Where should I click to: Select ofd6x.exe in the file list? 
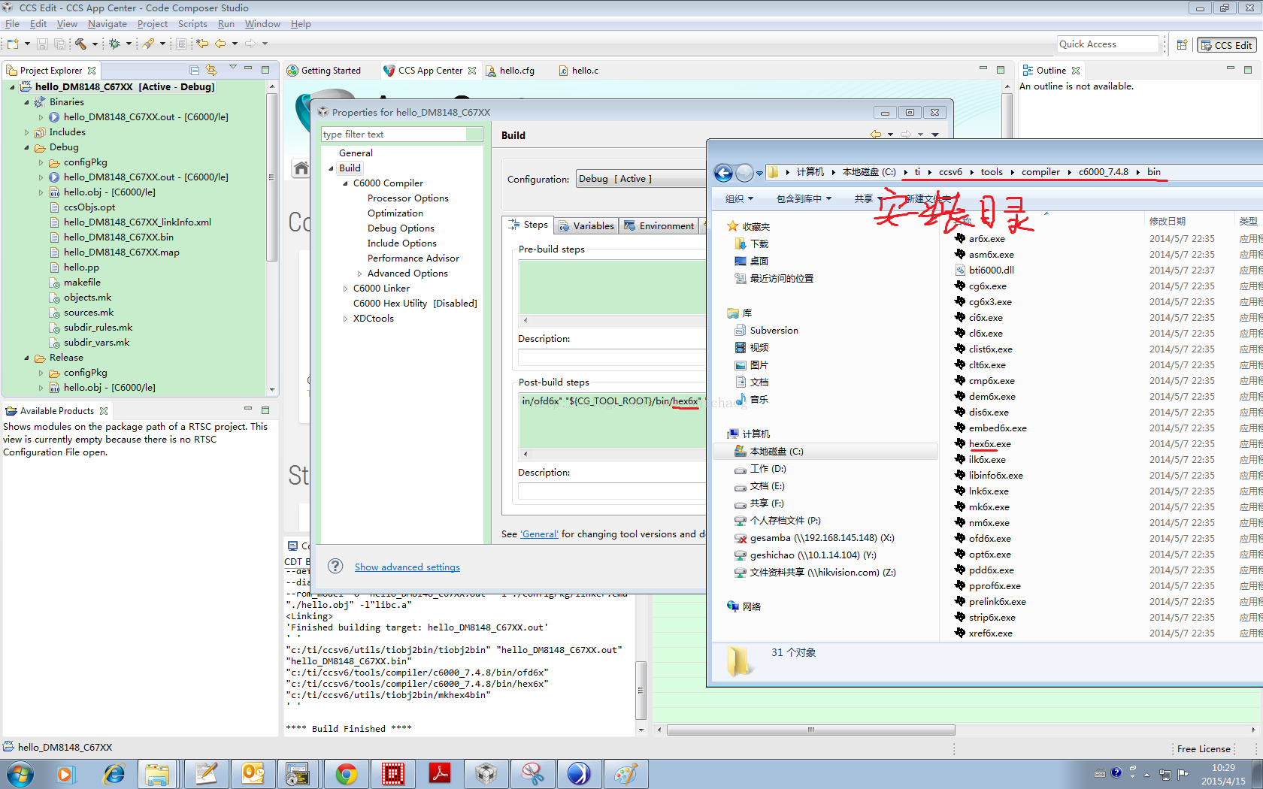click(989, 539)
